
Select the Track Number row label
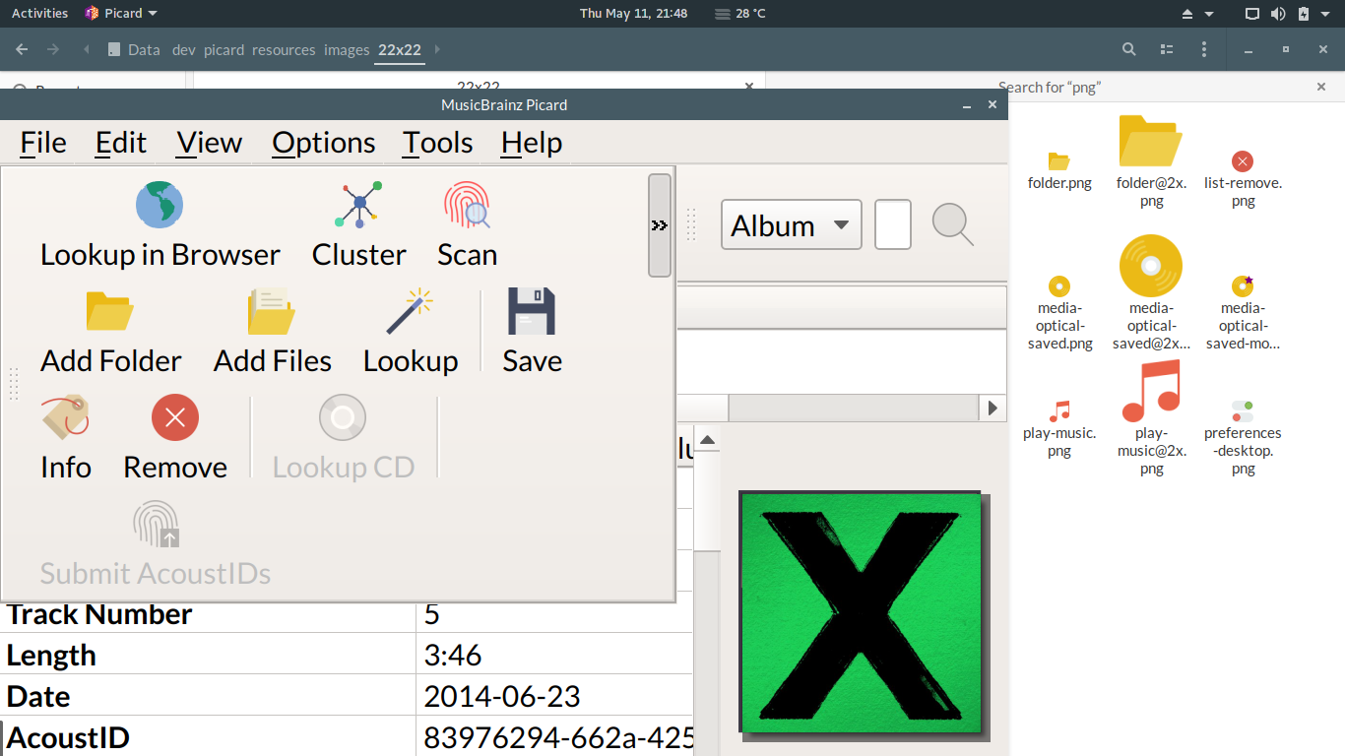[x=99, y=614]
